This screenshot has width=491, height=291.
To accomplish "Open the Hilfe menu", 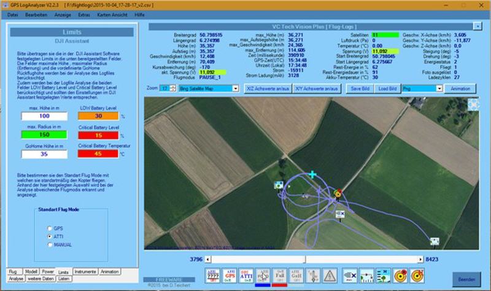I will pyautogui.click(x=139, y=15).
